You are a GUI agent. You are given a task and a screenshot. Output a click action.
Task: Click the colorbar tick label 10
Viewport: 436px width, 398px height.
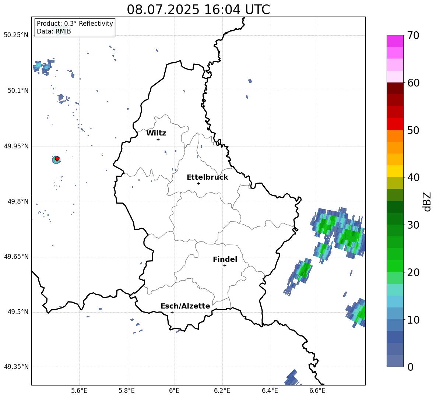pyautogui.click(x=413, y=320)
